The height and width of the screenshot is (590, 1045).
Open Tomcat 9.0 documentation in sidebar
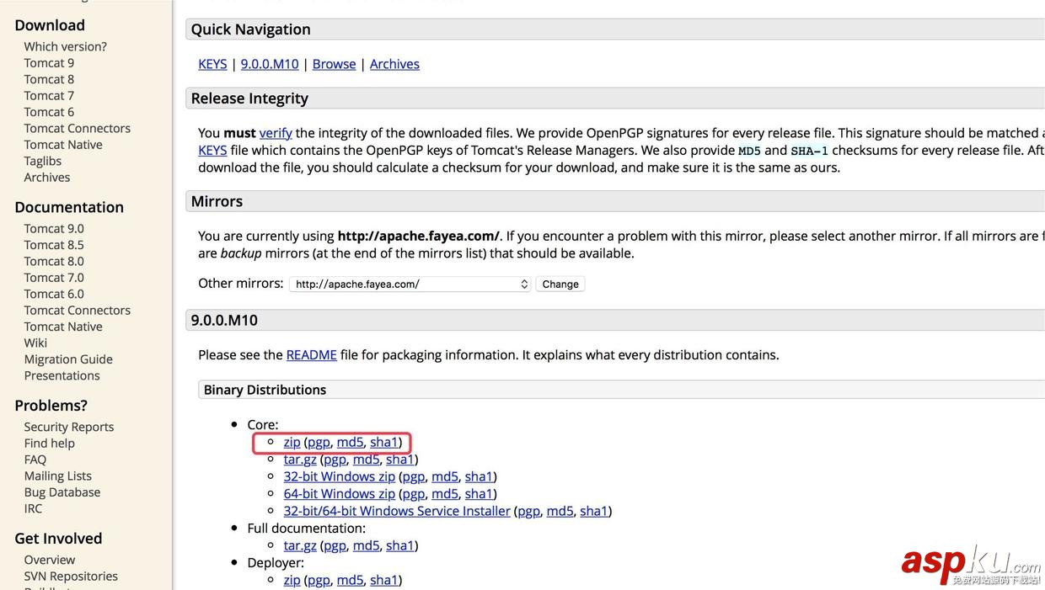click(54, 229)
